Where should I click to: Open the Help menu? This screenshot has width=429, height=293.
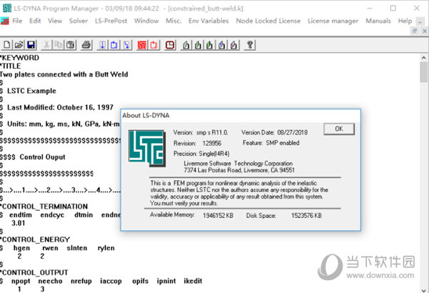405,21
